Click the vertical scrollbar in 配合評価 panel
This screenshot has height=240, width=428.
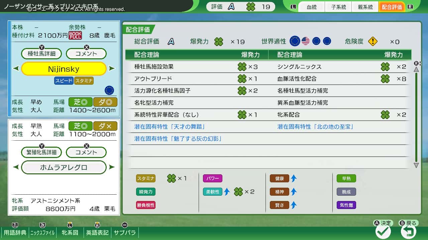[416, 117]
